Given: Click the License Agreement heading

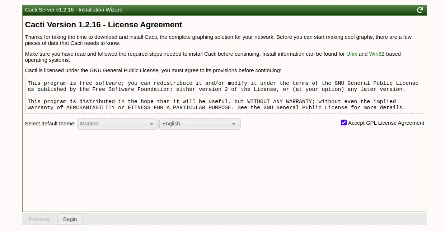Looking at the screenshot, I should click(104, 25).
